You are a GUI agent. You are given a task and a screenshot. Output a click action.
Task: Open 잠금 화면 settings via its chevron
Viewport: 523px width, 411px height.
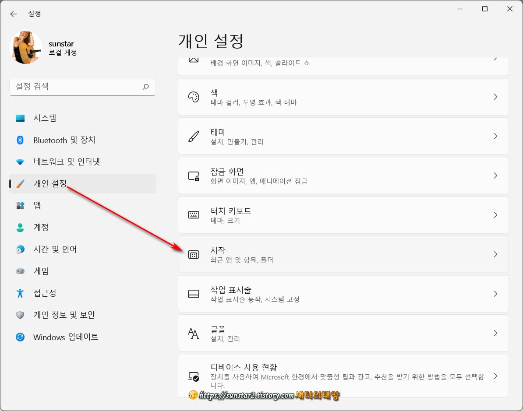click(495, 176)
